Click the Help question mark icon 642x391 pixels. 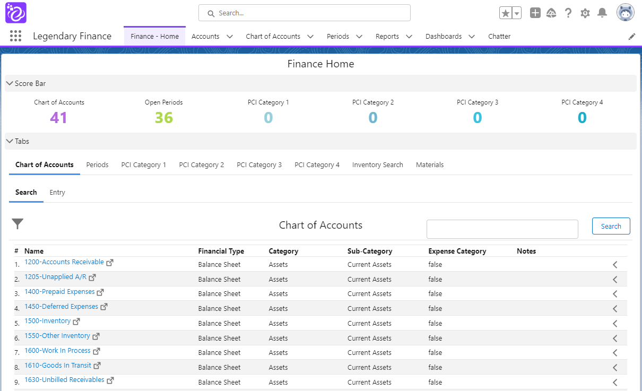click(568, 13)
